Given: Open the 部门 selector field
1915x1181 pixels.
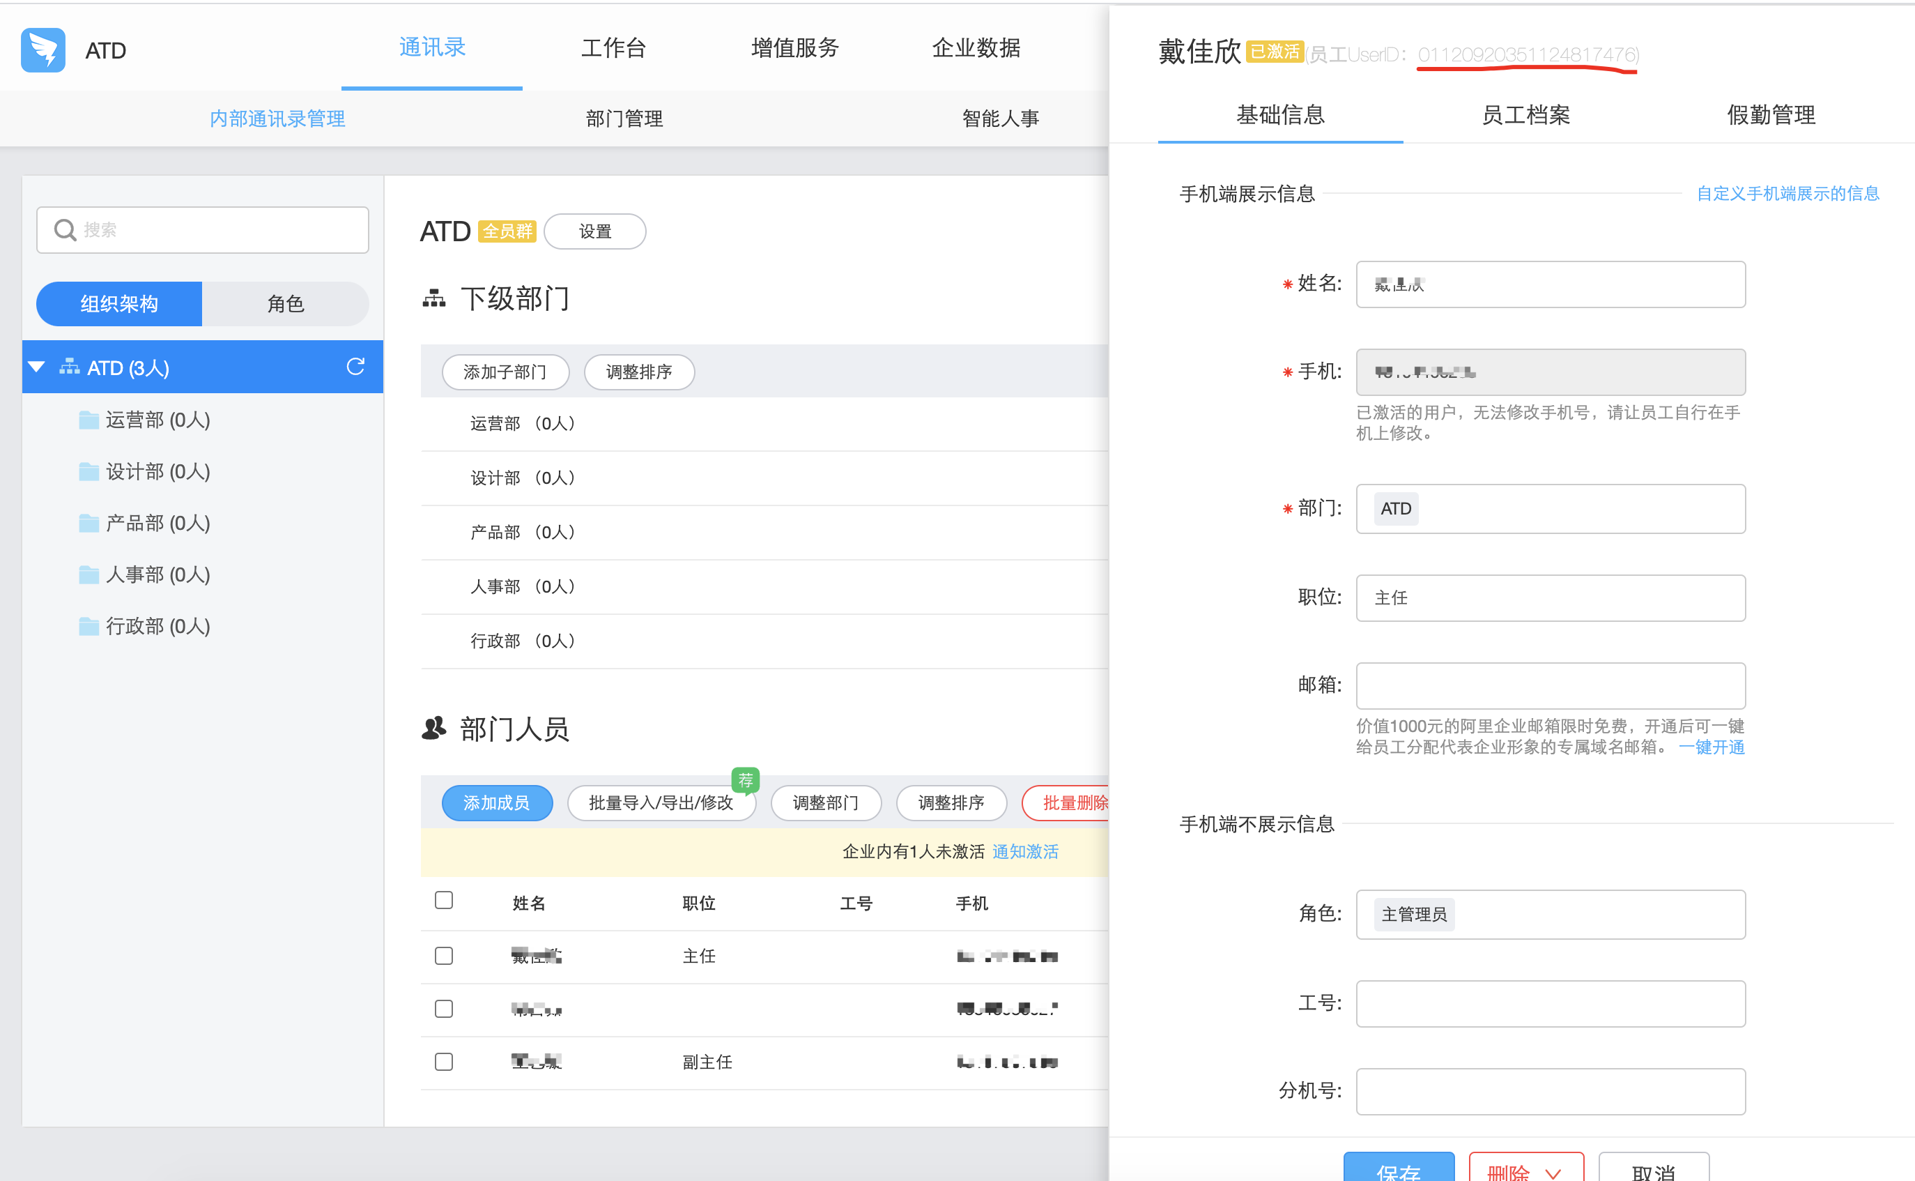Looking at the screenshot, I should [1551, 508].
